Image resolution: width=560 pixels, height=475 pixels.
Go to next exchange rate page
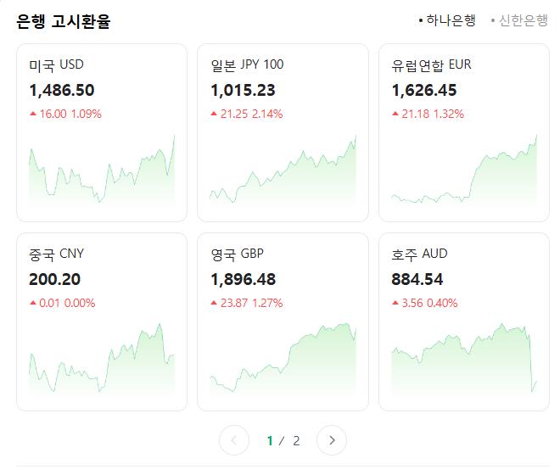[x=332, y=440]
